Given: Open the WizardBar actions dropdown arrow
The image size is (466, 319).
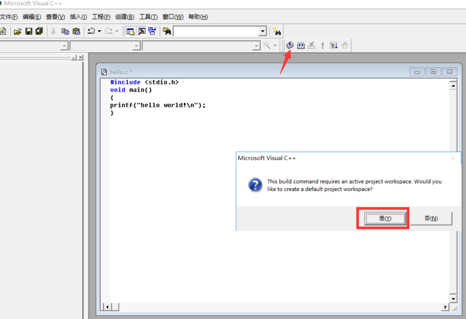Looking at the screenshot, I should 275,45.
